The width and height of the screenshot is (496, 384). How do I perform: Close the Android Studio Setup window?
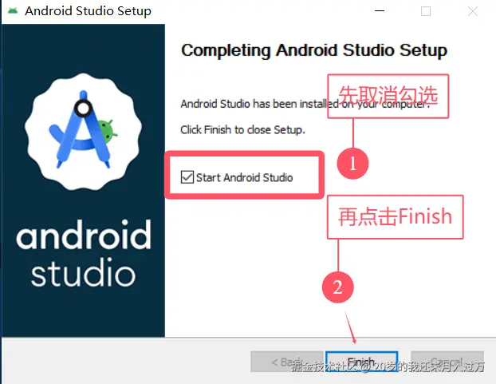pyautogui.click(x=473, y=11)
